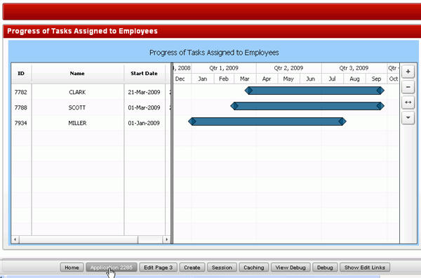
Task: Click the Jul month header
Action: [333, 79]
